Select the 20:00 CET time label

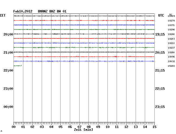8,34
